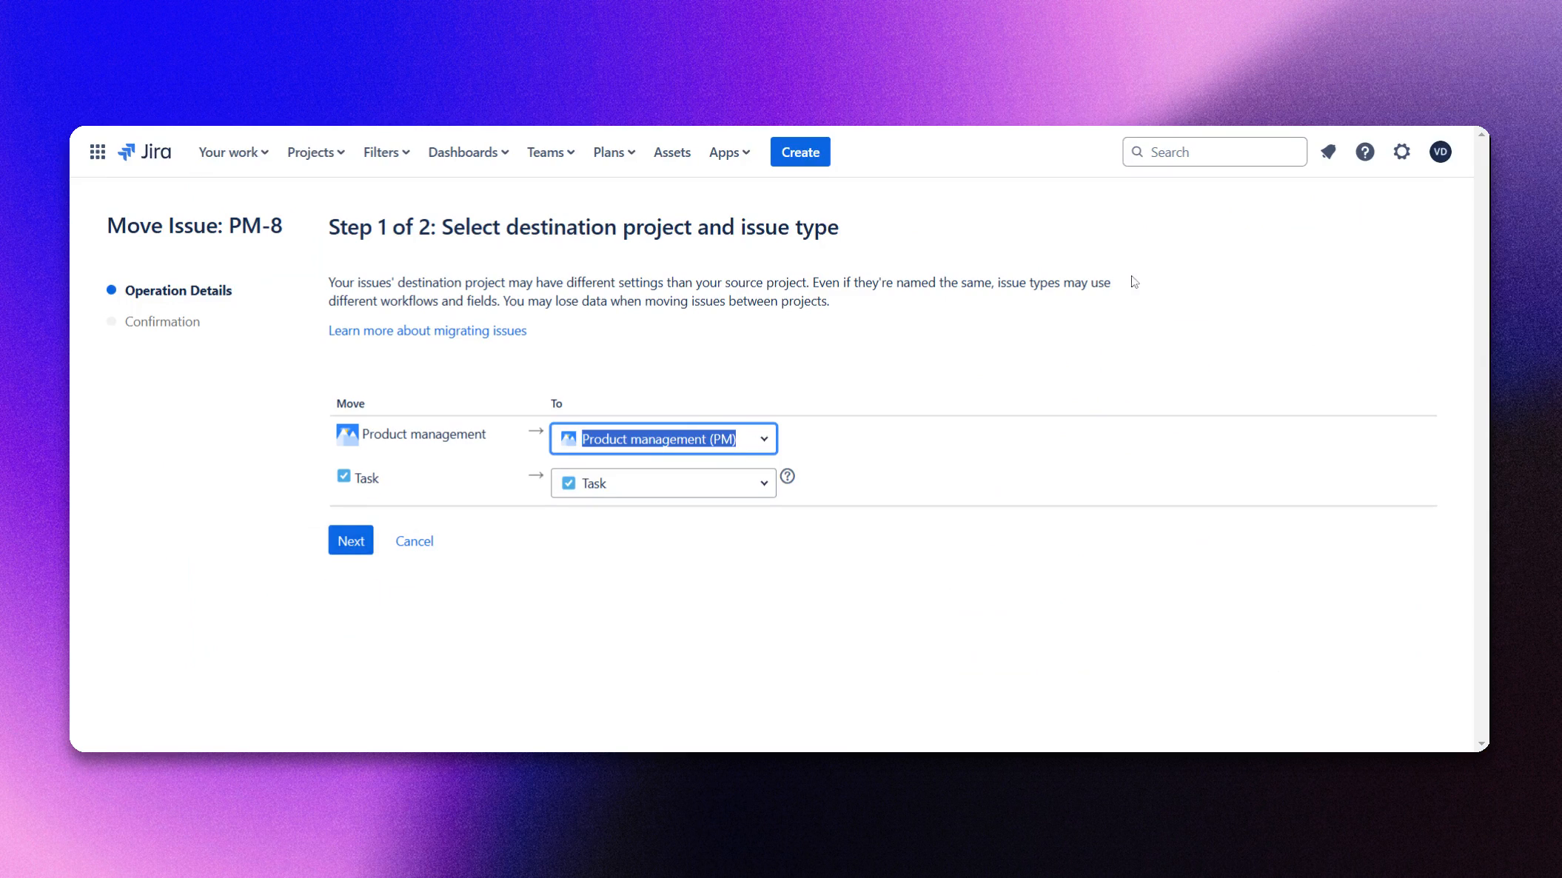1562x878 pixels.
Task: Click the Next button
Action: click(x=350, y=540)
